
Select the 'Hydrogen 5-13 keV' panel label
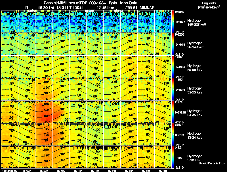[195, 158]
